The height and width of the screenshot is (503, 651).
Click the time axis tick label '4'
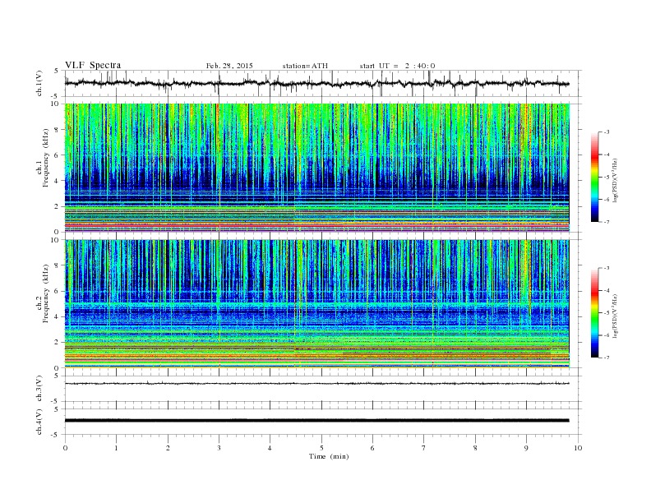270,448
